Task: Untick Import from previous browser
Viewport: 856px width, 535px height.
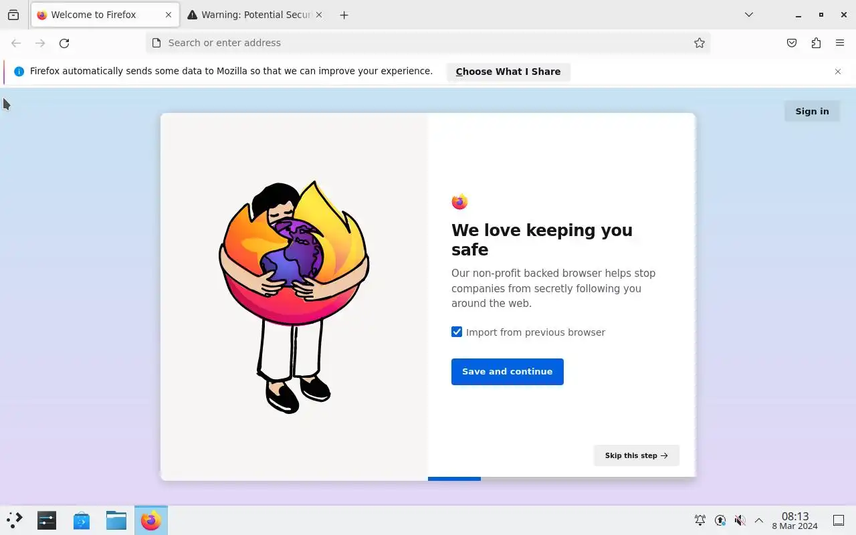Action: [x=457, y=332]
